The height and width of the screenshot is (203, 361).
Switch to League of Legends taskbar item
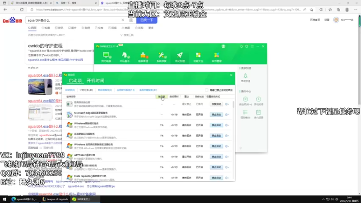coord(55,199)
